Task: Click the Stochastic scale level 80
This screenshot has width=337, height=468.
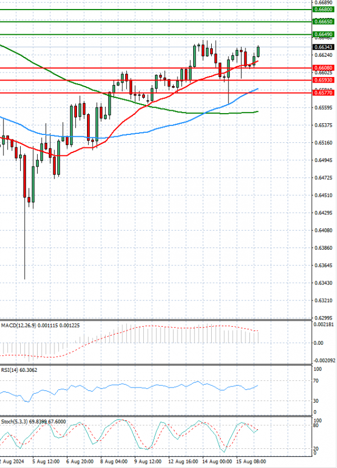Action: click(x=316, y=425)
